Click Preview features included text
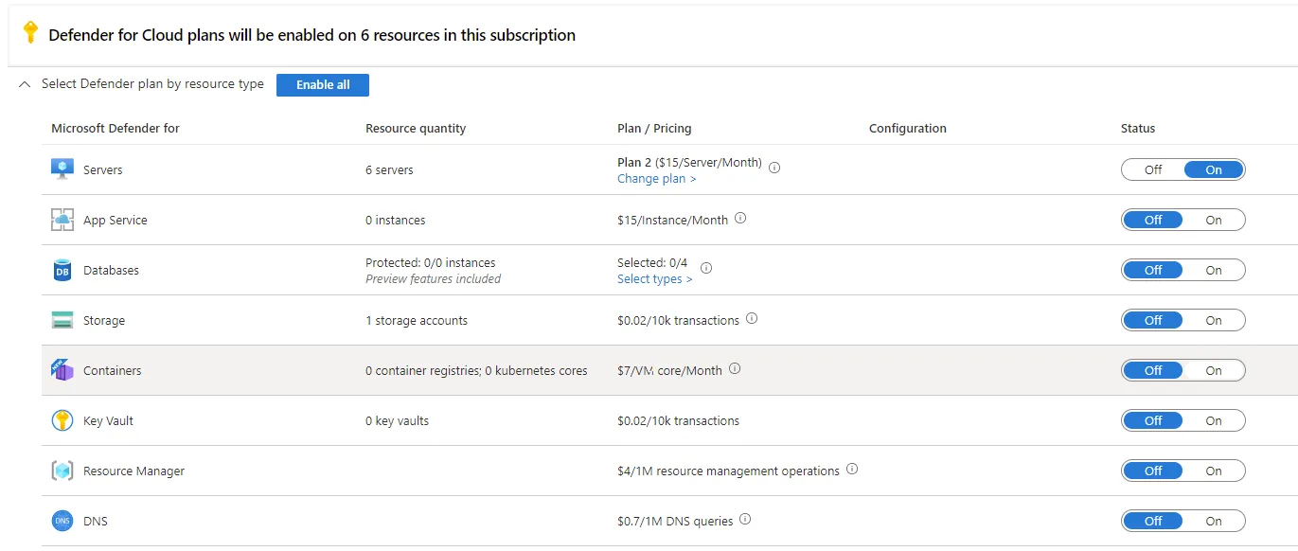This screenshot has height=551, width=1298. tap(433, 279)
